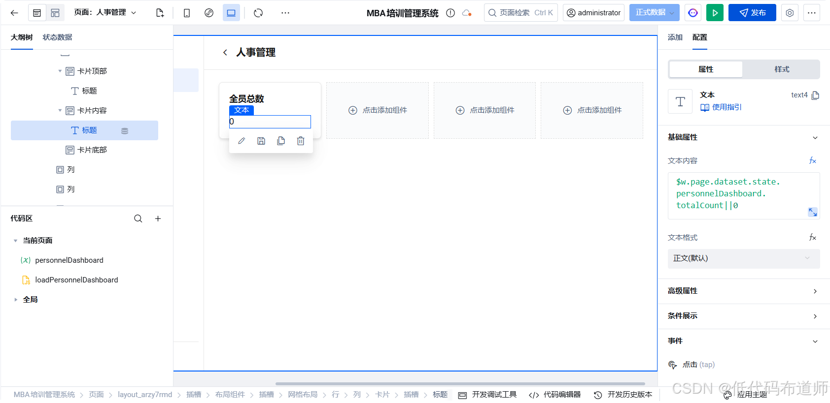Toggle fx expression for 文本格式

pos(813,238)
